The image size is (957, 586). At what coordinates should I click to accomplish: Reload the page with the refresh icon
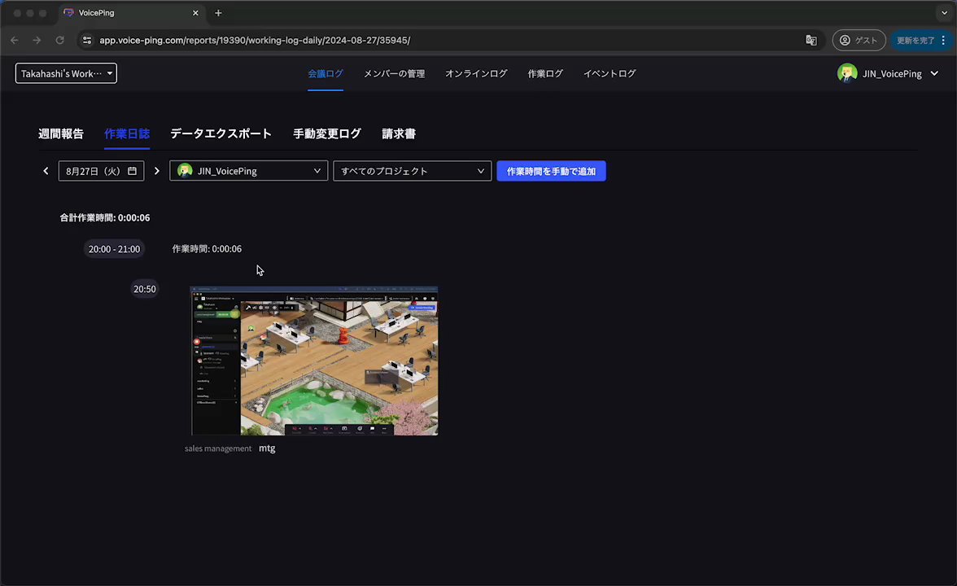coord(60,41)
